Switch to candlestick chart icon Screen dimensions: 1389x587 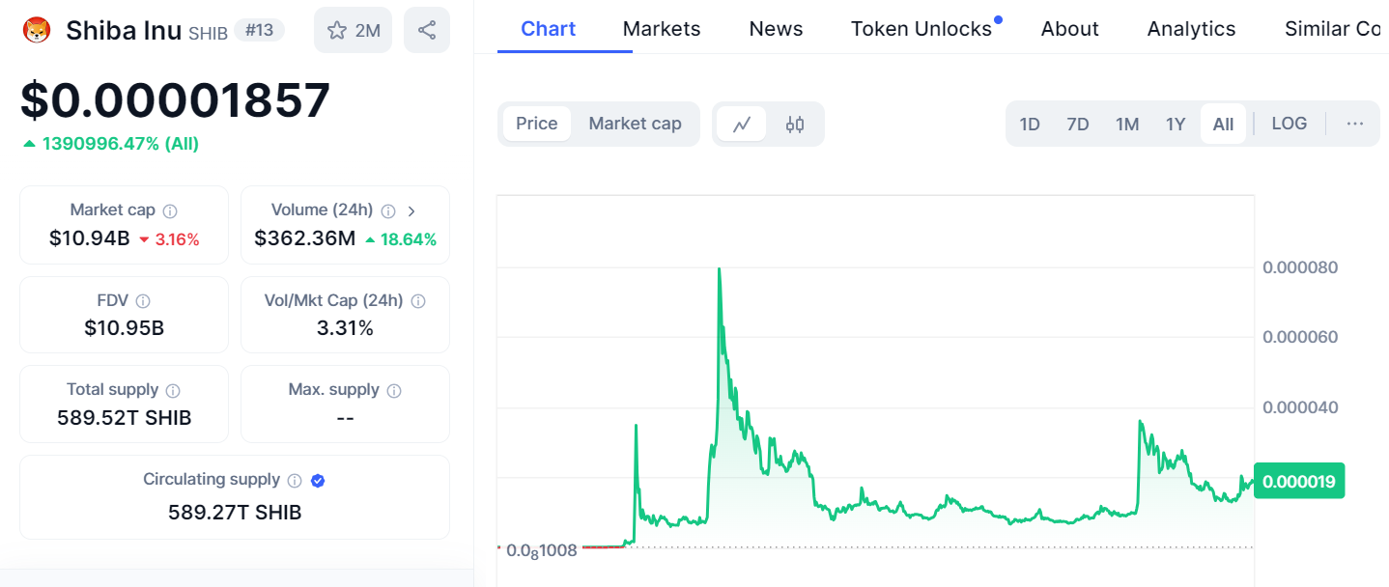click(x=795, y=124)
